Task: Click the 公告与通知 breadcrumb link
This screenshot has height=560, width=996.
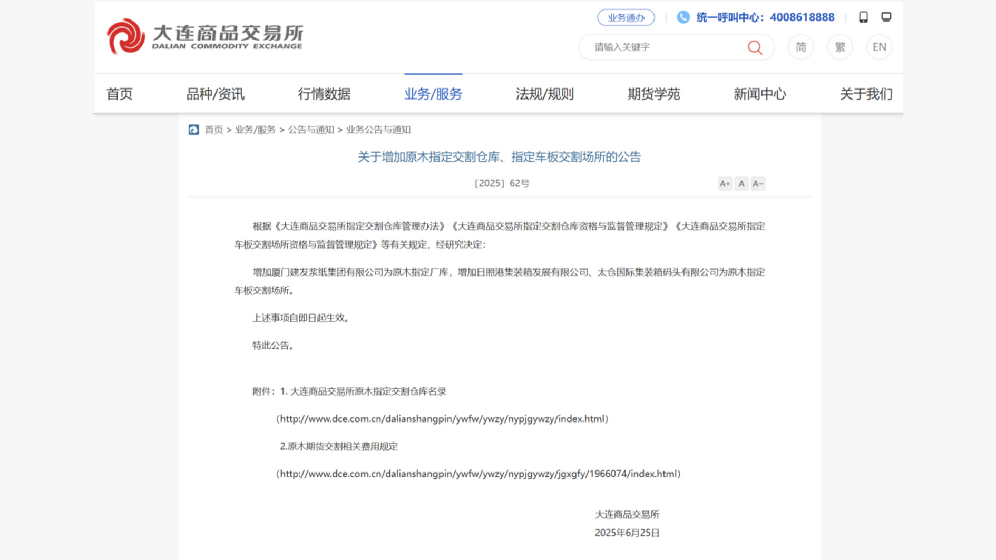Action: pyautogui.click(x=312, y=130)
